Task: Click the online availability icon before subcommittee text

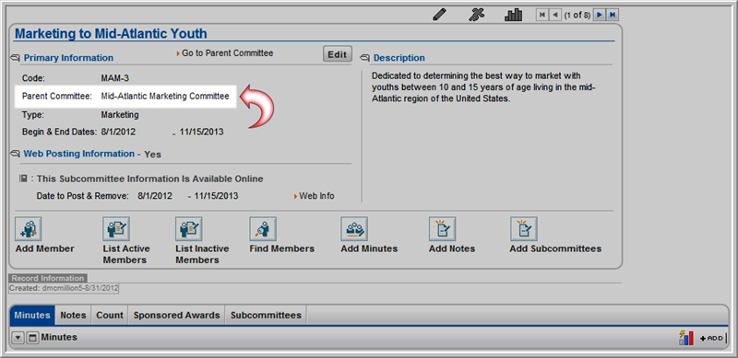Action: (24, 179)
